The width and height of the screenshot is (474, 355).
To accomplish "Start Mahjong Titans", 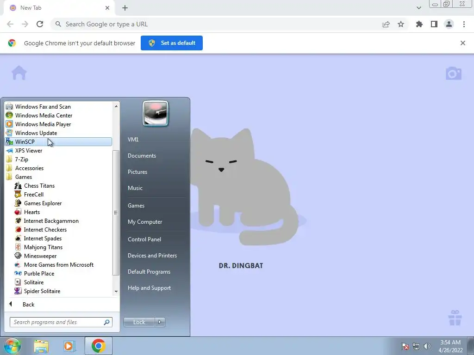I will point(43,247).
